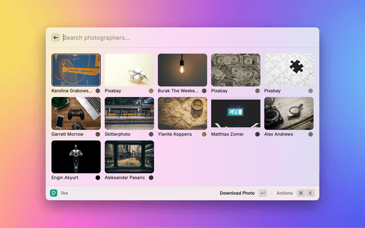Click the Aleksandar Pasaric photographer name
365x228 pixels.
pos(125,178)
